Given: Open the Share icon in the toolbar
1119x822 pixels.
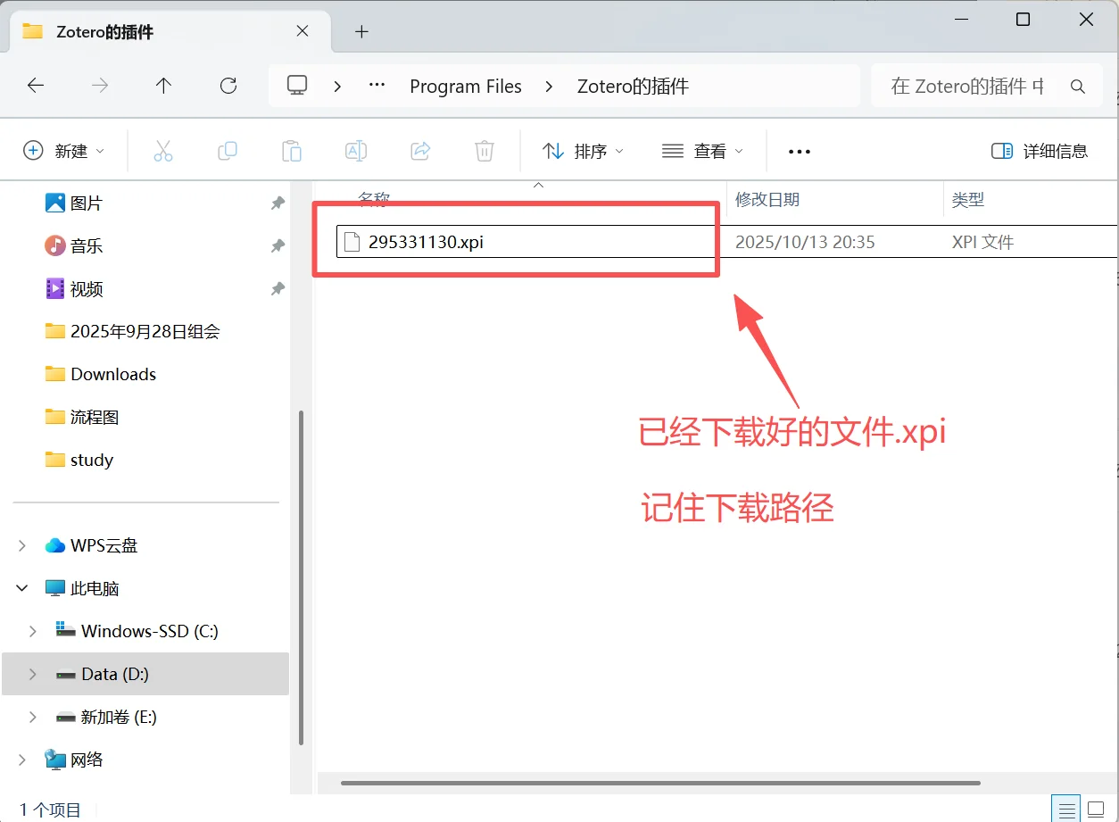Looking at the screenshot, I should (419, 150).
